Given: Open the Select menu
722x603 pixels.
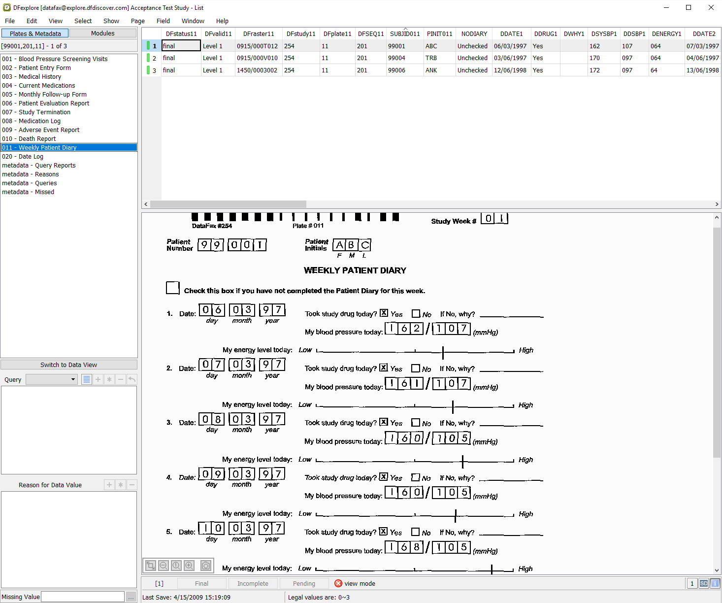Looking at the screenshot, I should pyautogui.click(x=83, y=21).
